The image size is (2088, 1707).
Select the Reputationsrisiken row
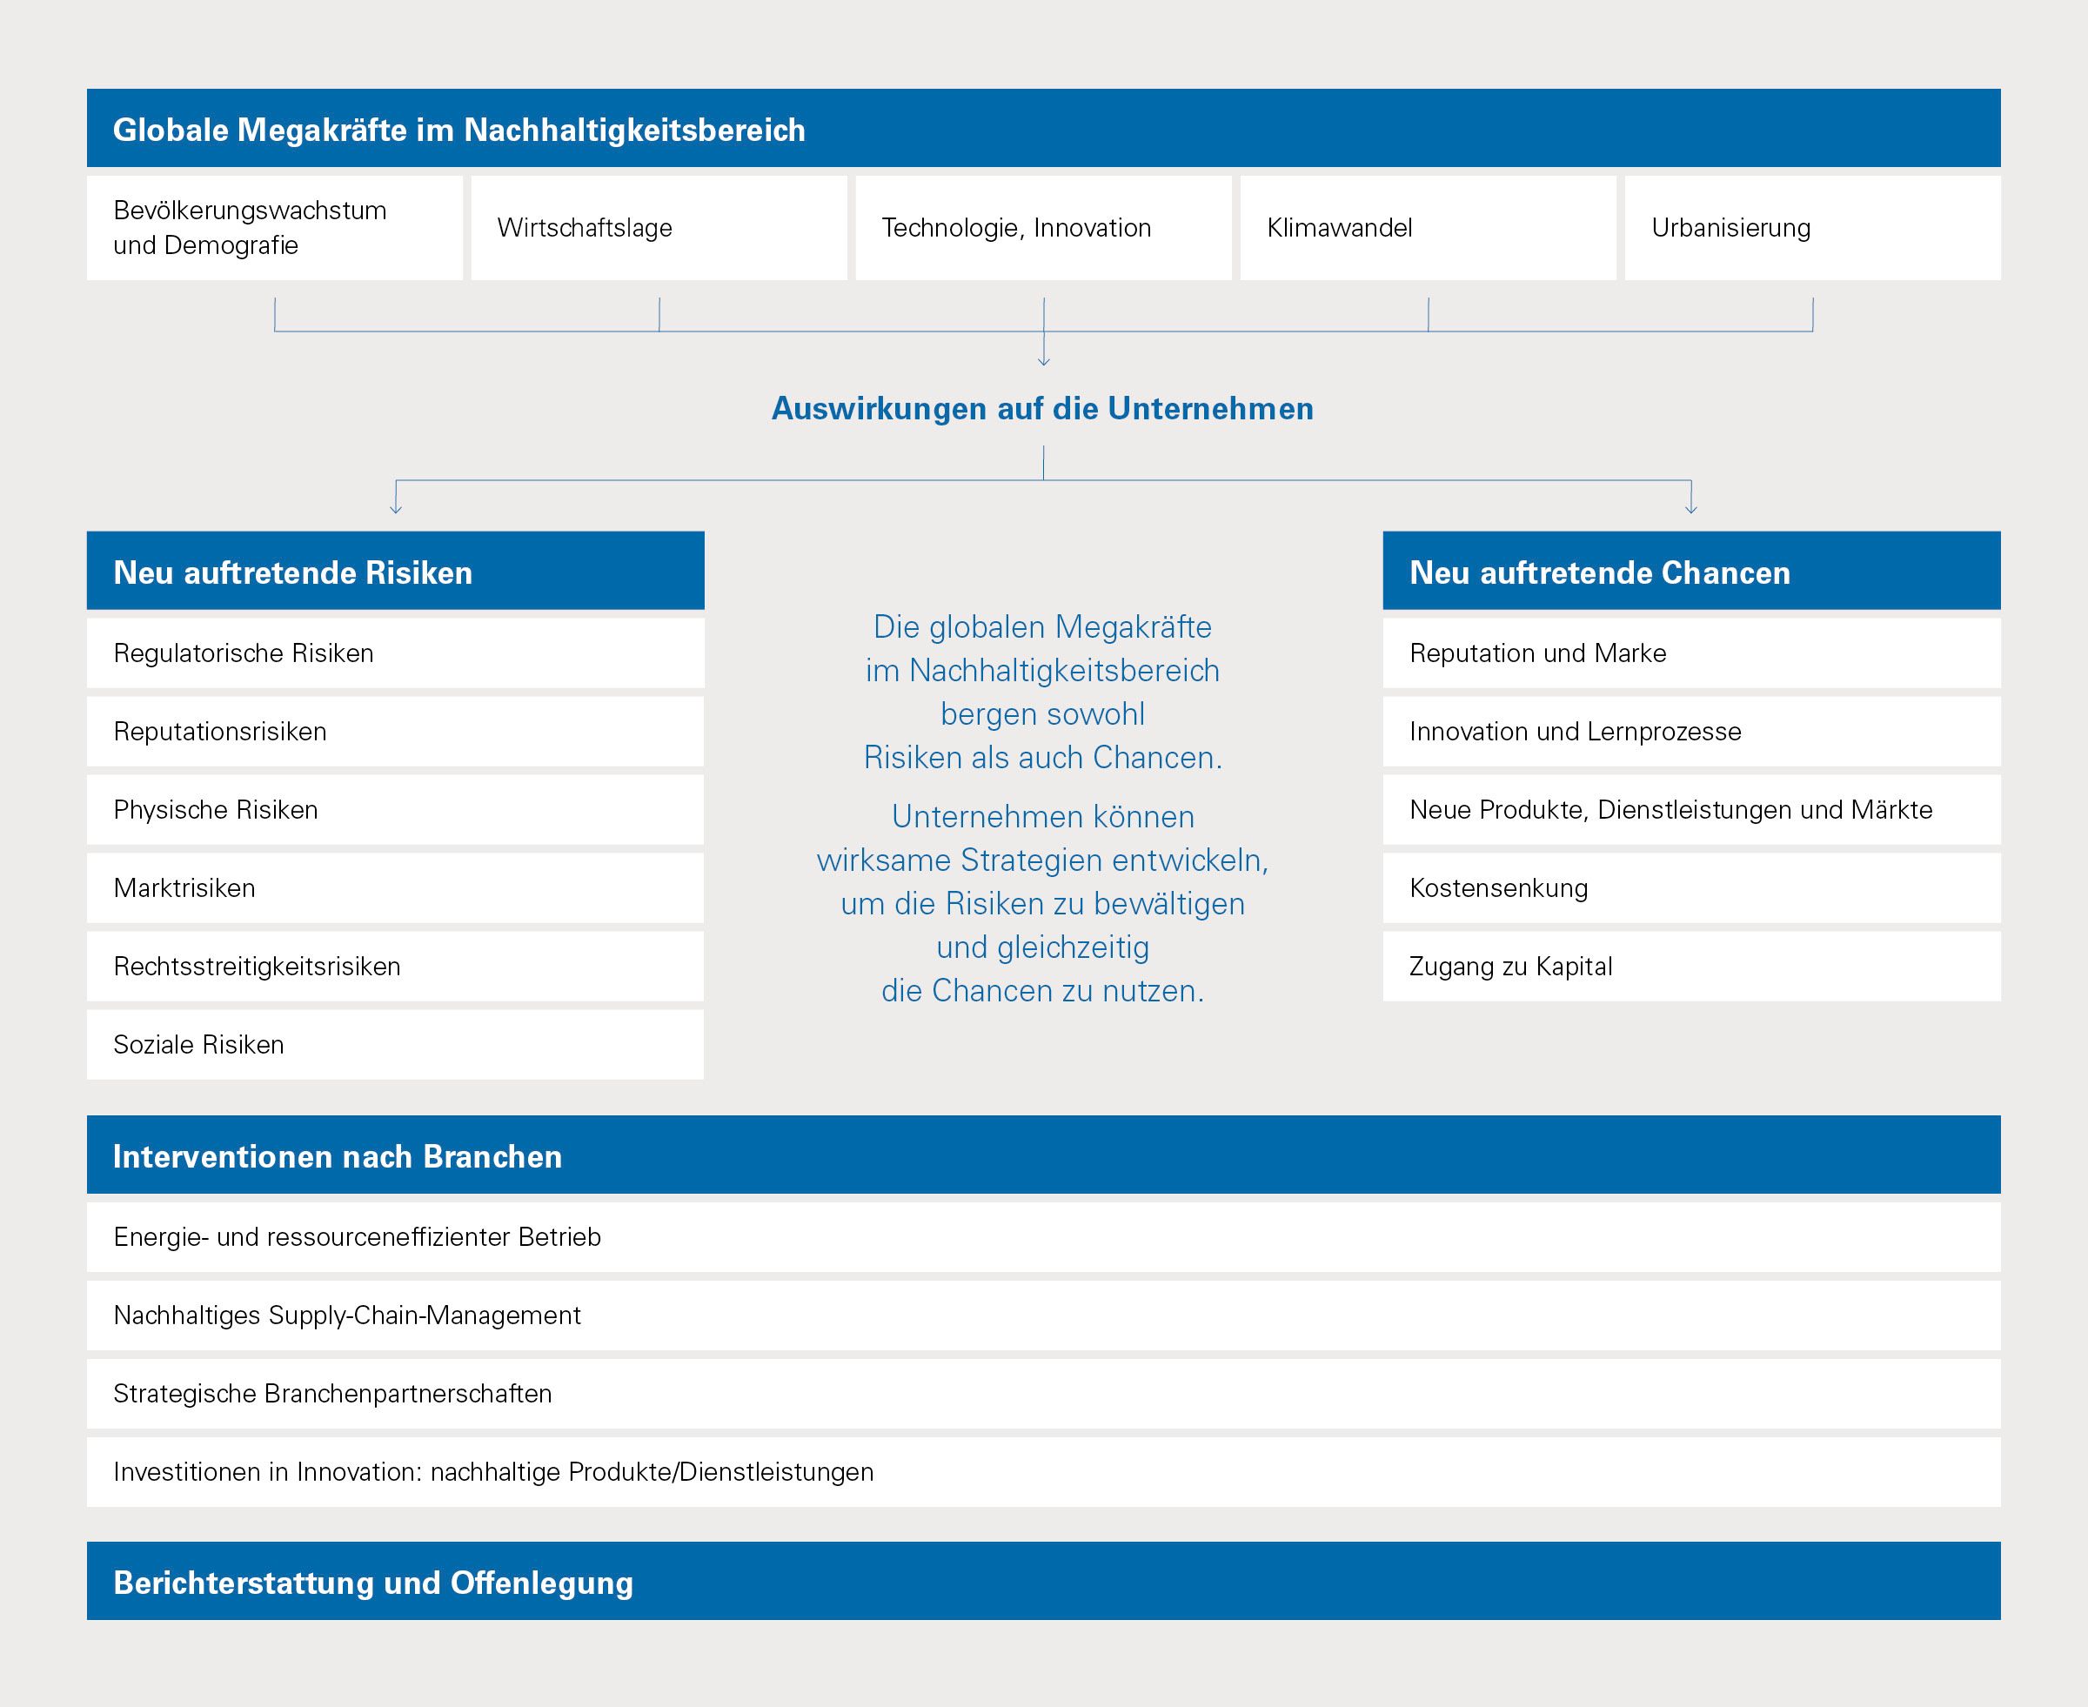[395, 732]
